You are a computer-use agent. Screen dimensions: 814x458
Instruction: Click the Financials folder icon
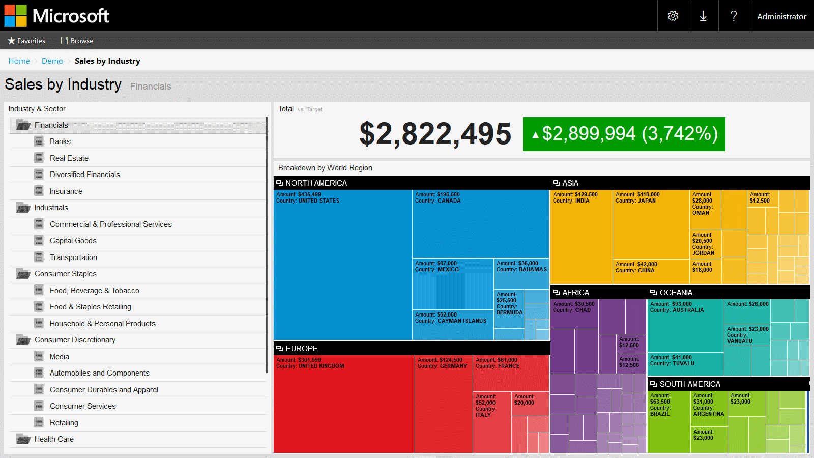23,125
